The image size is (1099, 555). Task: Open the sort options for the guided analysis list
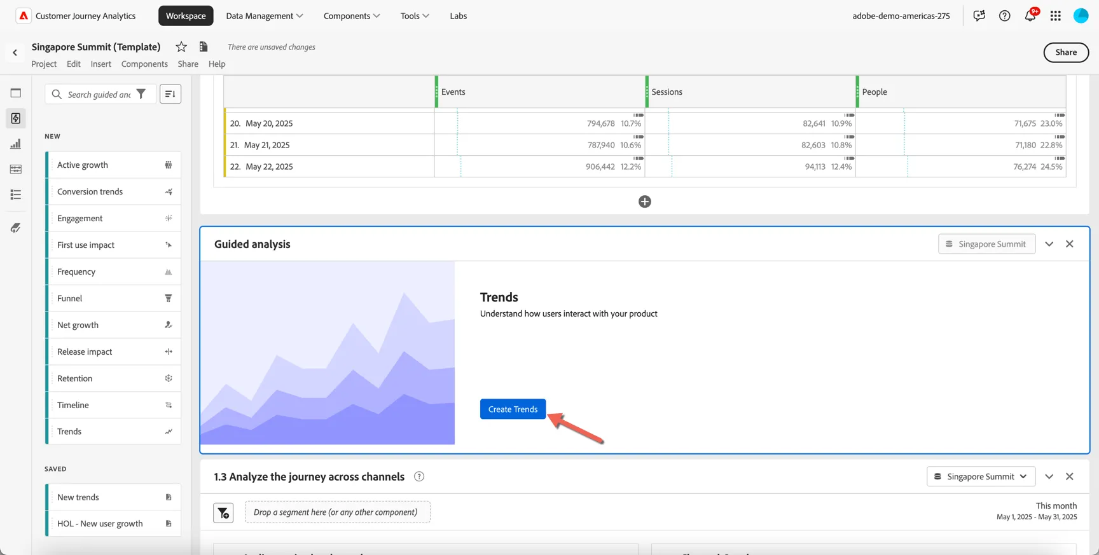(170, 94)
